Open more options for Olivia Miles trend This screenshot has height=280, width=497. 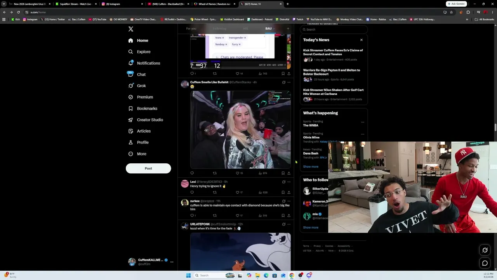(x=362, y=134)
